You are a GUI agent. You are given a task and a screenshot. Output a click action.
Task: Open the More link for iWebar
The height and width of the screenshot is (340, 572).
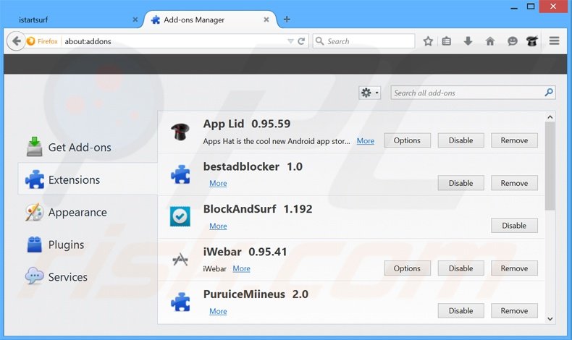point(242,268)
